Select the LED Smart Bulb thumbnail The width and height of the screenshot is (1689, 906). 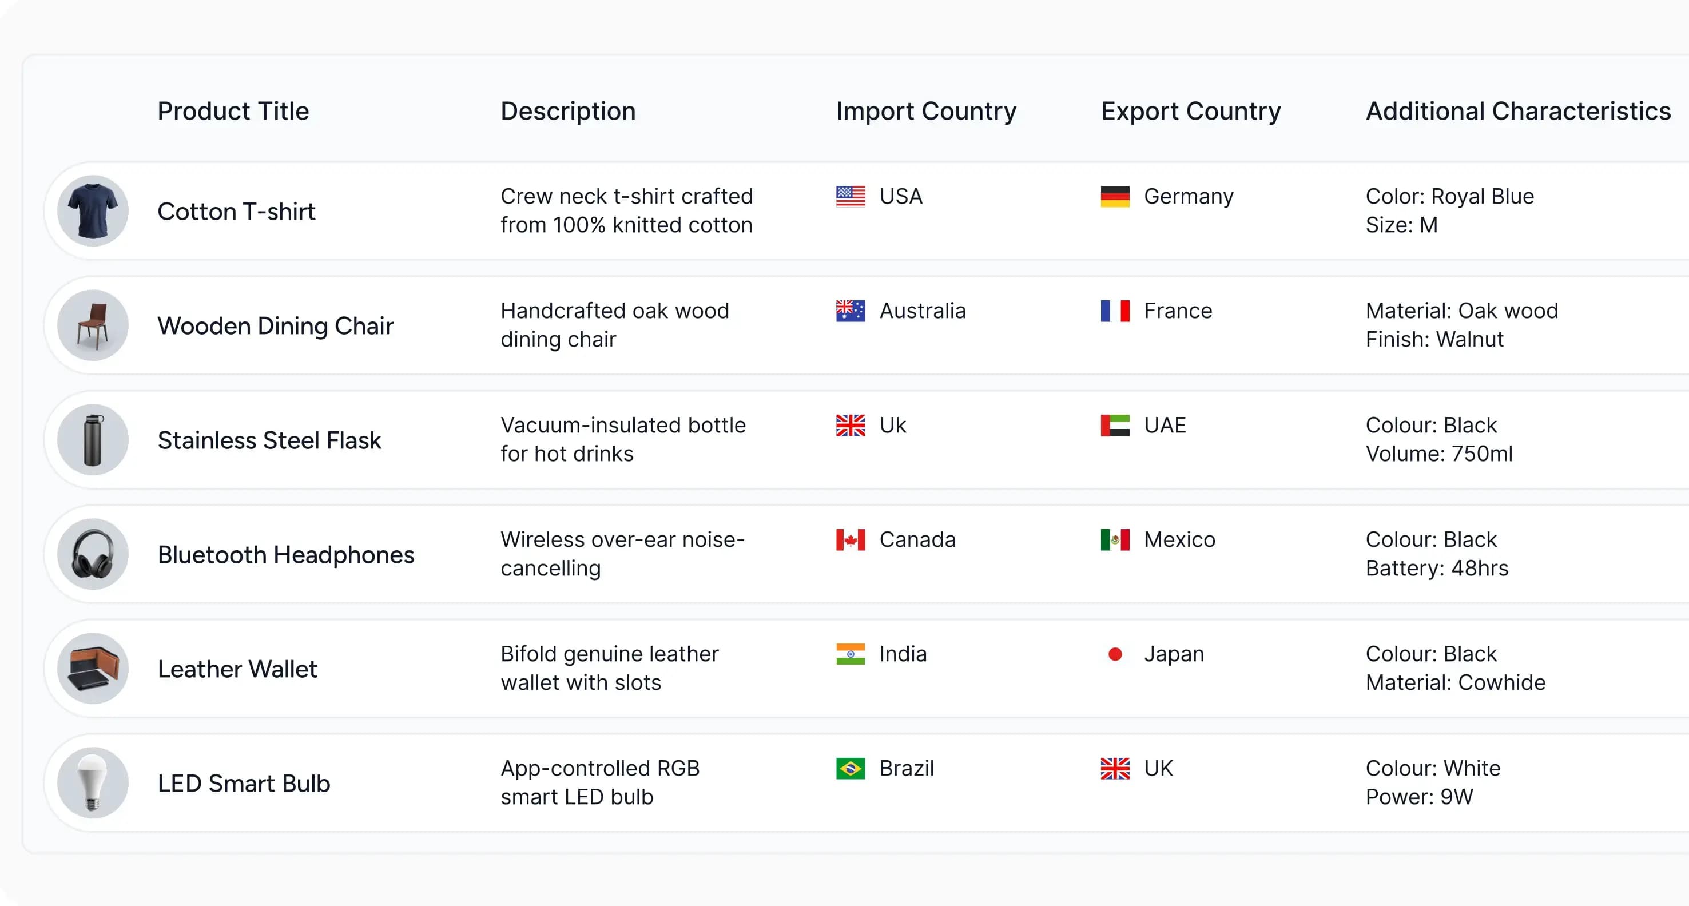(93, 783)
